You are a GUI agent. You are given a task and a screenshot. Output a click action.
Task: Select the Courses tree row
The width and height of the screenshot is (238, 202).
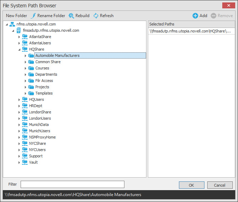[x=42, y=68]
